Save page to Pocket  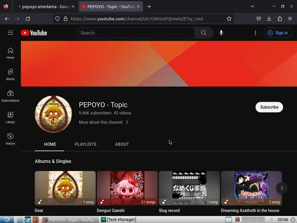(x=258, y=19)
